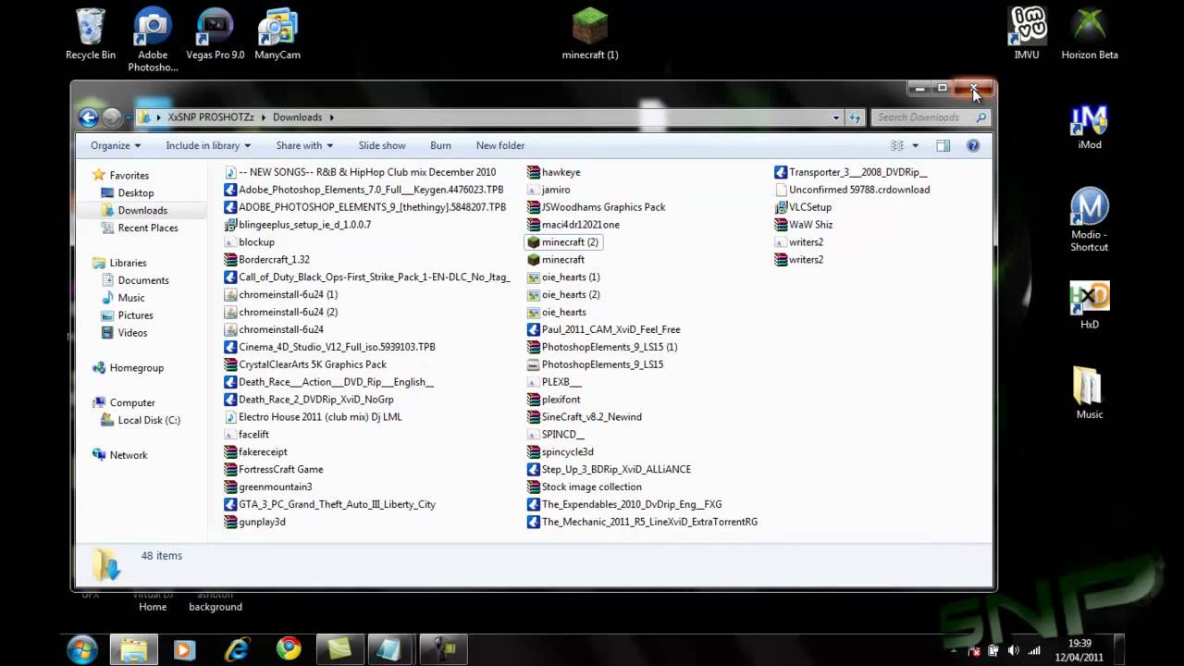Open Google Chrome from the taskbar
This screenshot has height=666, width=1184.
(x=289, y=649)
